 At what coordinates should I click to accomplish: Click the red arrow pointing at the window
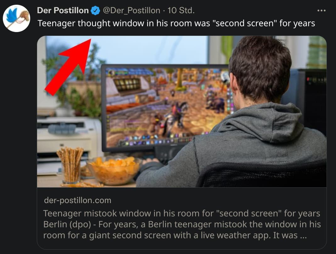click(x=68, y=67)
